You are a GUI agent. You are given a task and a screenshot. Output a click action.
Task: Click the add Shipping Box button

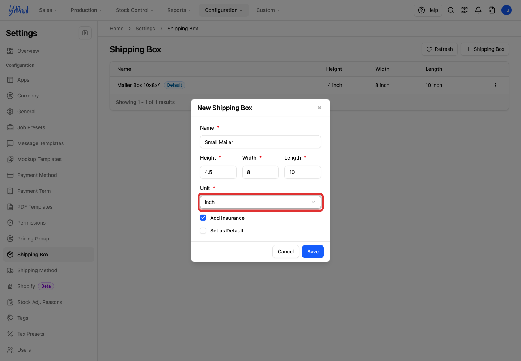tap(485, 49)
